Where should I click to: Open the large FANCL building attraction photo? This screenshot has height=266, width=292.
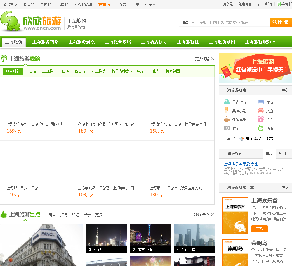(x=41, y=245)
